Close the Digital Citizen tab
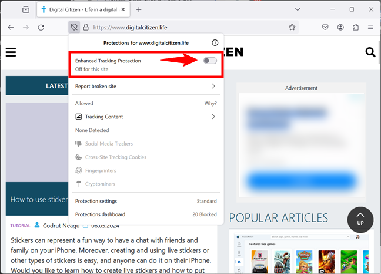This screenshot has width=381, height=274. click(x=123, y=9)
